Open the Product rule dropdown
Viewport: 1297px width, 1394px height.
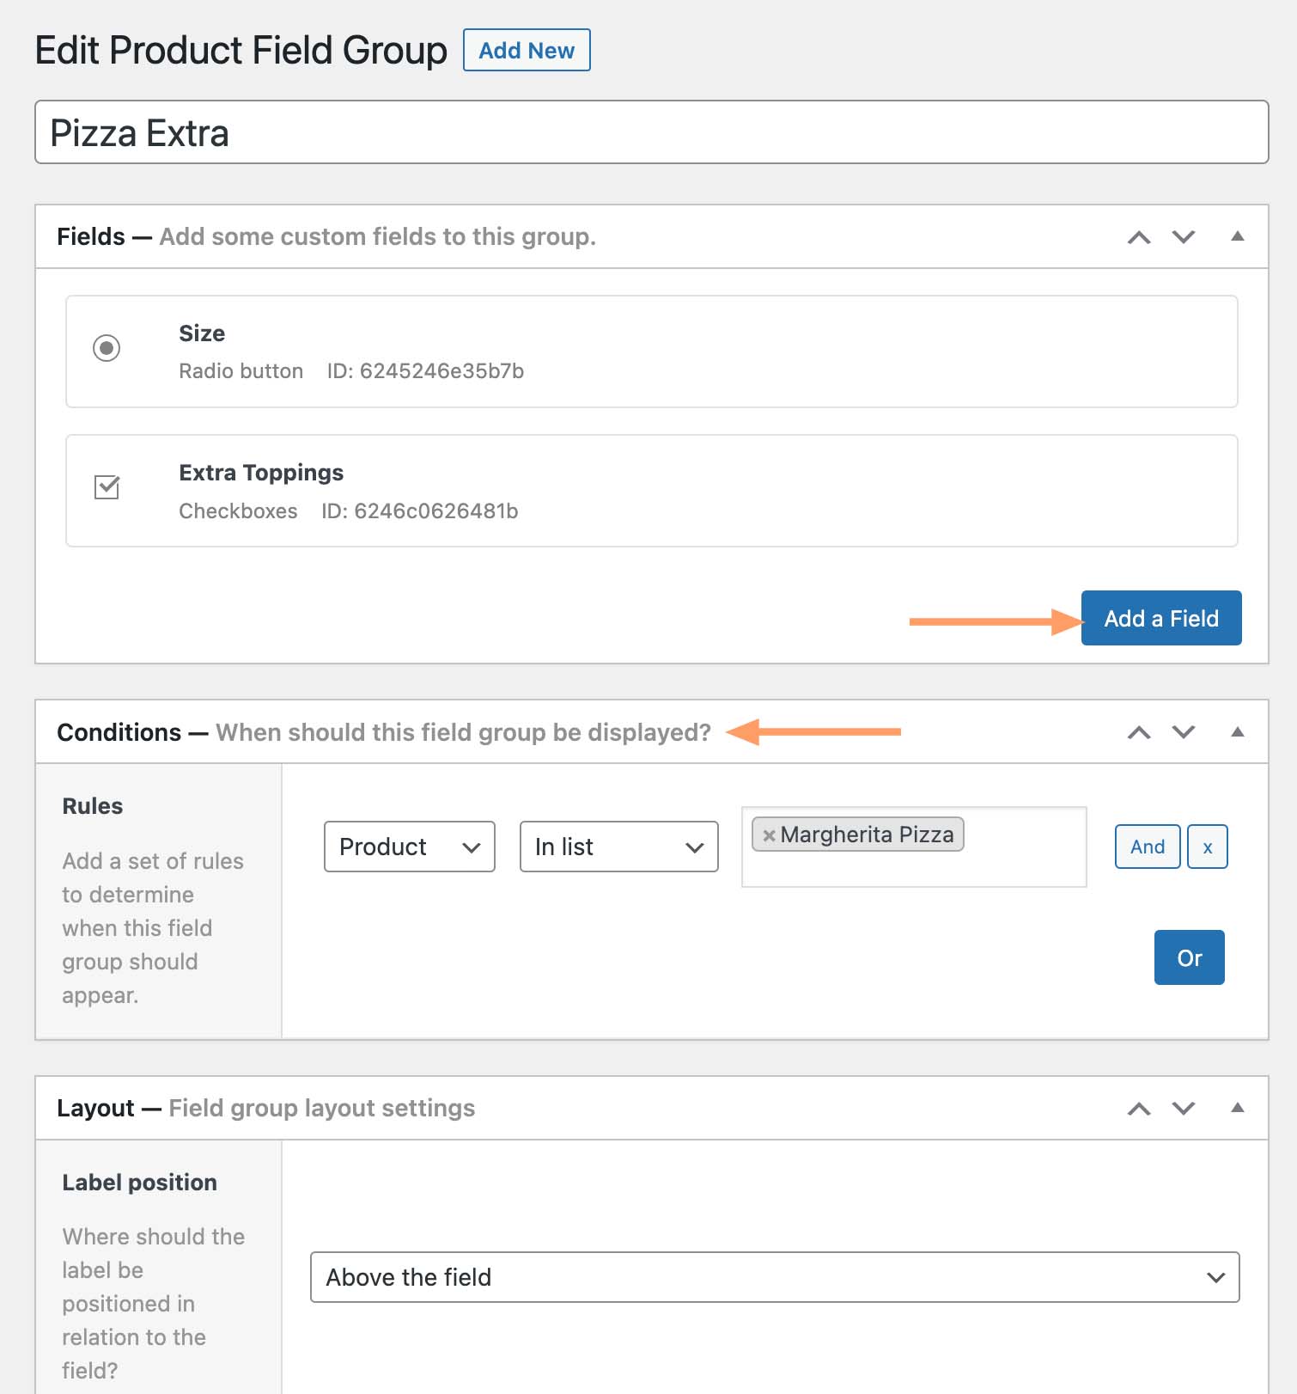point(410,847)
